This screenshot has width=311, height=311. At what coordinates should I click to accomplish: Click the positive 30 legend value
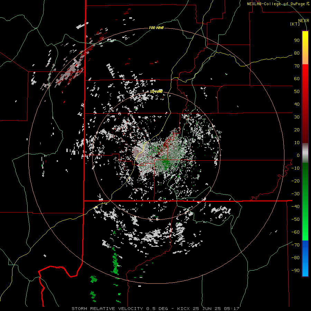coord(297,117)
